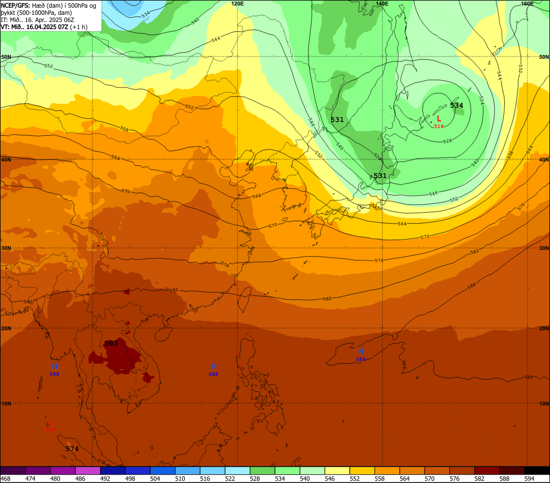
Task: Click the blue H 588 marker over Myanmar coast
Action: click(54, 369)
